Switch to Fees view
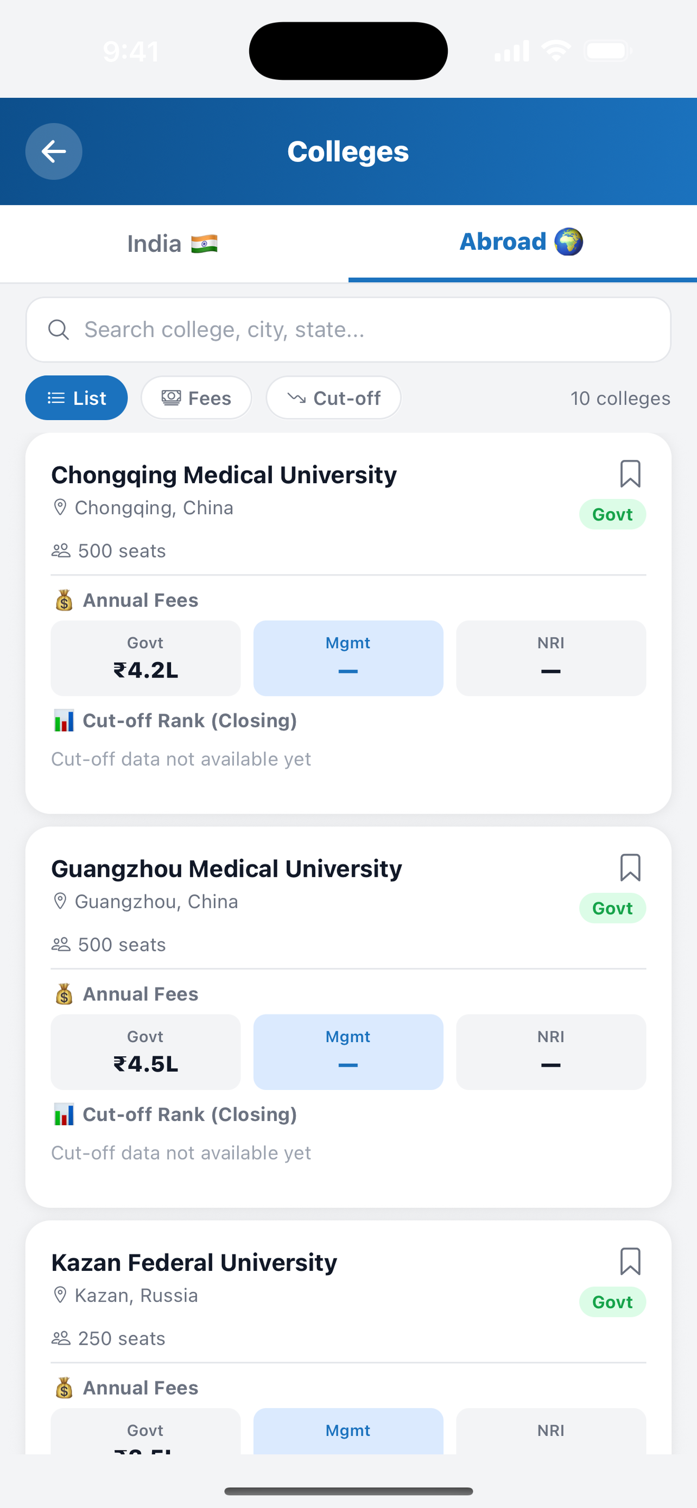The width and height of the screenshot is (697, 1508). pos(197,398)
